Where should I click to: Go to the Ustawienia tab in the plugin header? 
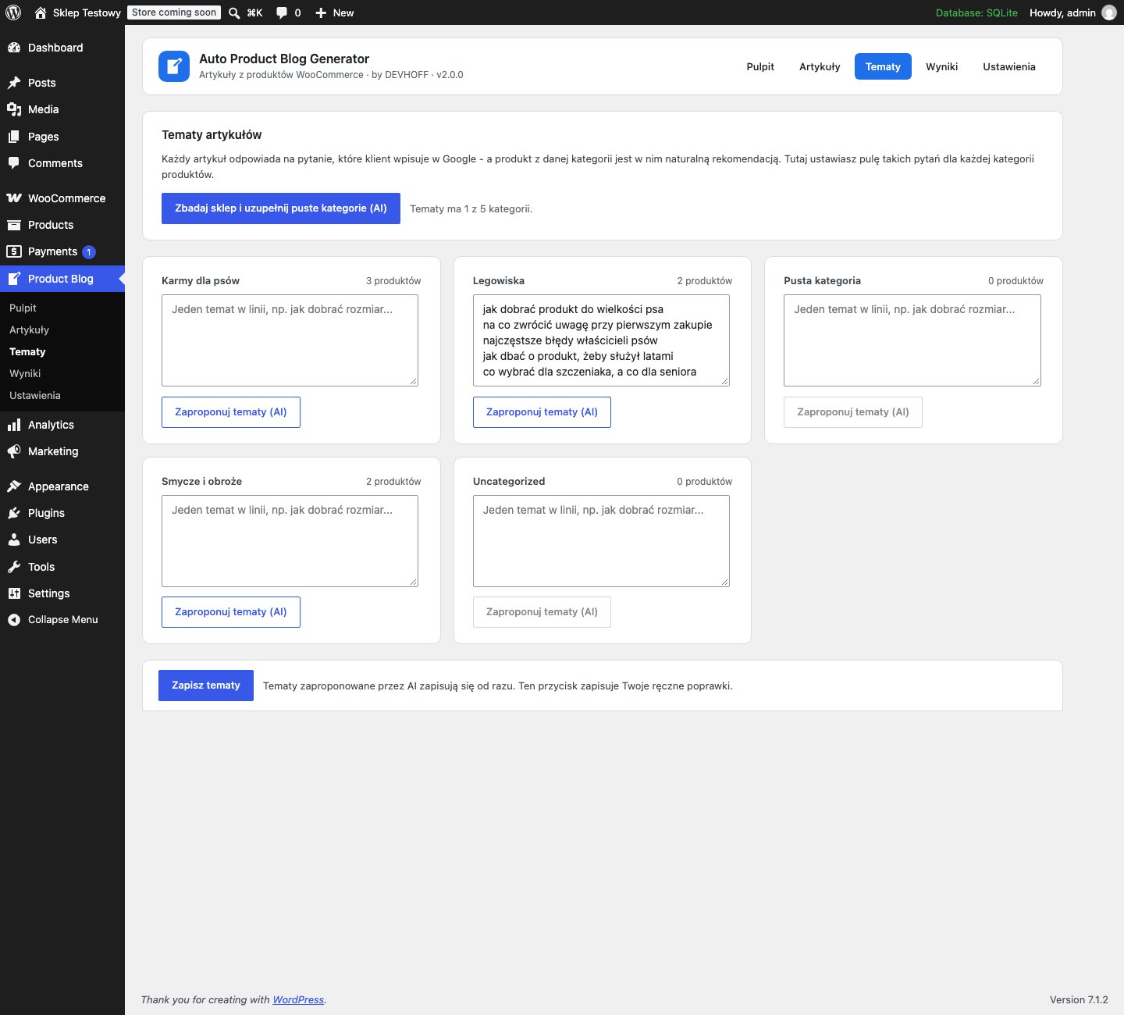(1009, 66)
